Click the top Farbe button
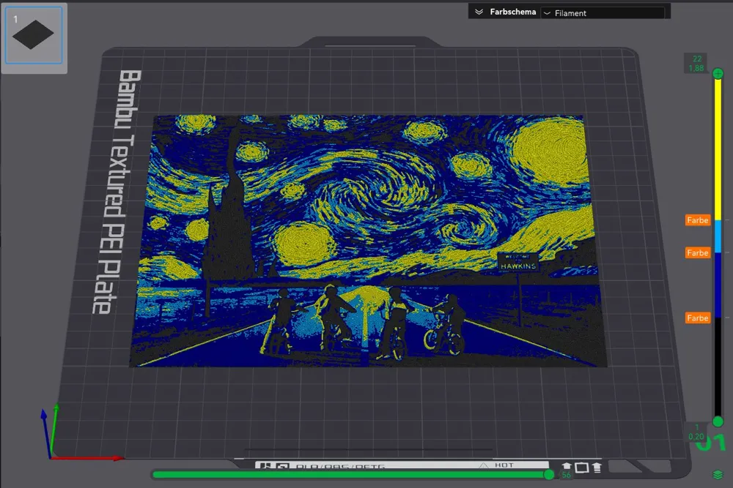 [x=697, y=220]
